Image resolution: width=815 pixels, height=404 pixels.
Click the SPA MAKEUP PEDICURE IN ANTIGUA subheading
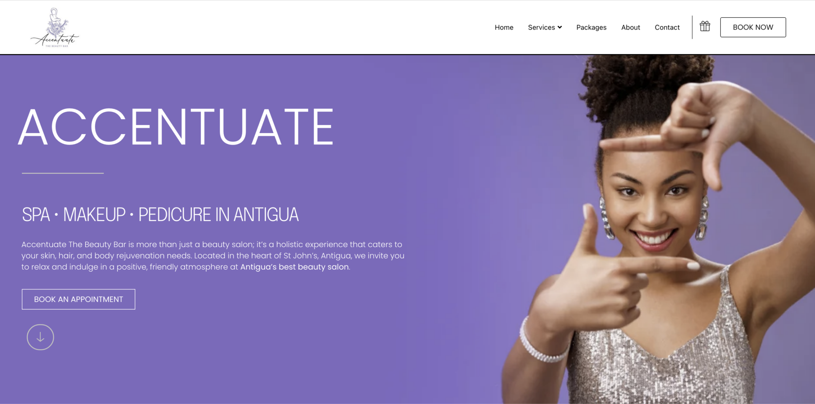[160, 214]
